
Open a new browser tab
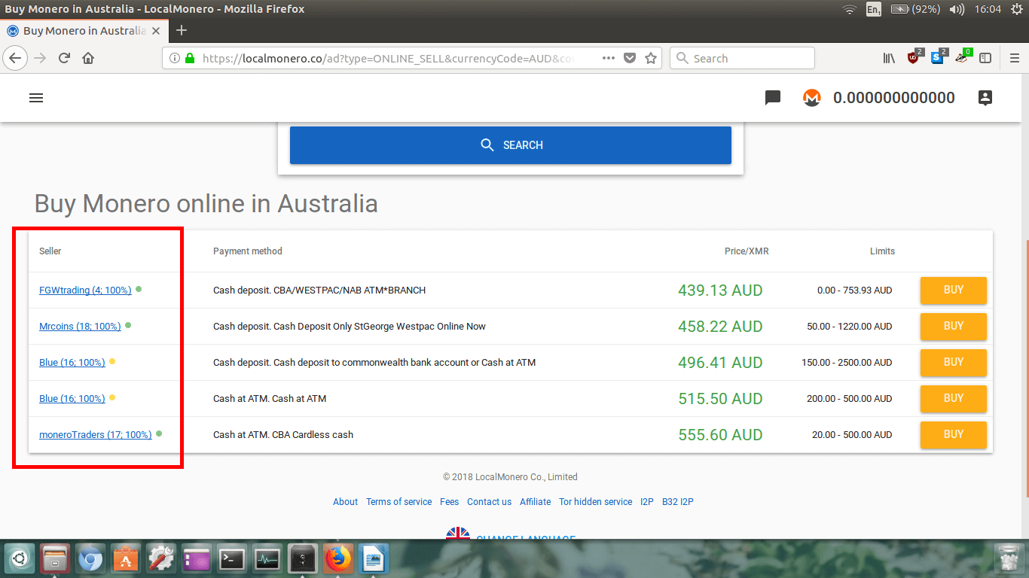click(182, 31)
